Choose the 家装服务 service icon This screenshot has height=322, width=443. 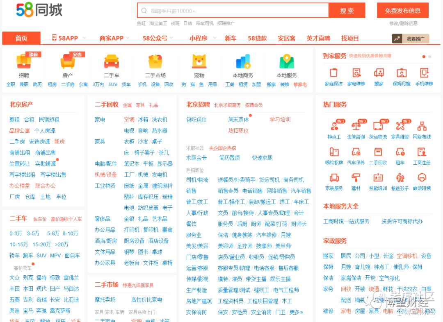coord(334,177)
